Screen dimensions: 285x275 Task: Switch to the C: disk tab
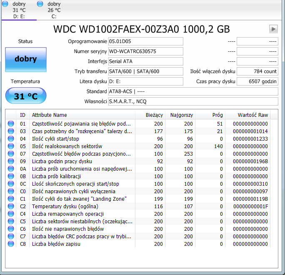click(x=54, y=10)
